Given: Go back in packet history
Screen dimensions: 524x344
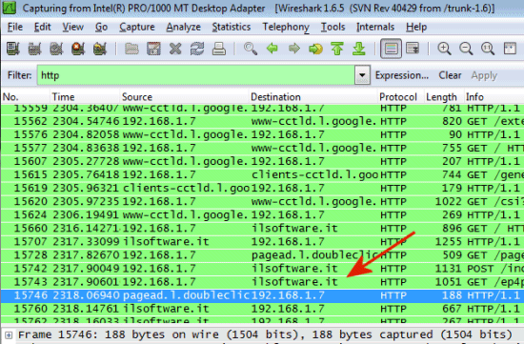Looking at the screenshot, I should pyautogui.click(x=272, y=49).
